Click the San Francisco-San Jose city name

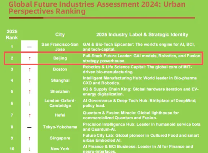pos(60,47)
